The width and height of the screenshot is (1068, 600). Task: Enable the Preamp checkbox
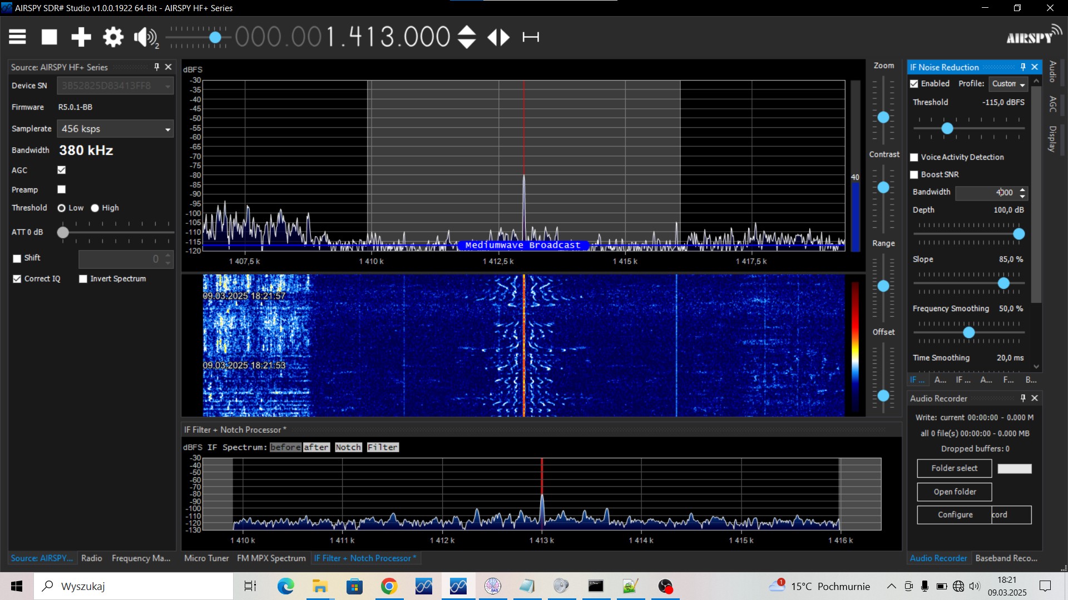click(x=62, y=189)
